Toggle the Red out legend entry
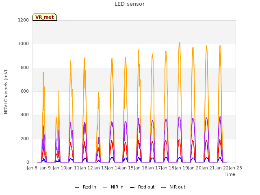The height and width of the screenshot is (195, 260). tap(142, 187)
